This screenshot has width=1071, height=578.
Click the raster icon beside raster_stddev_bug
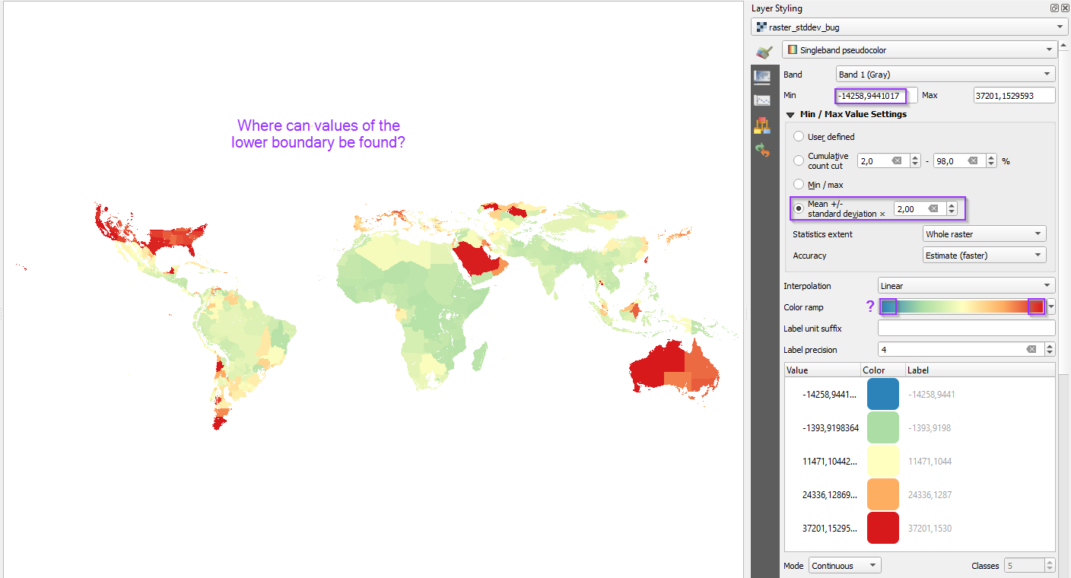pos(761,27)
